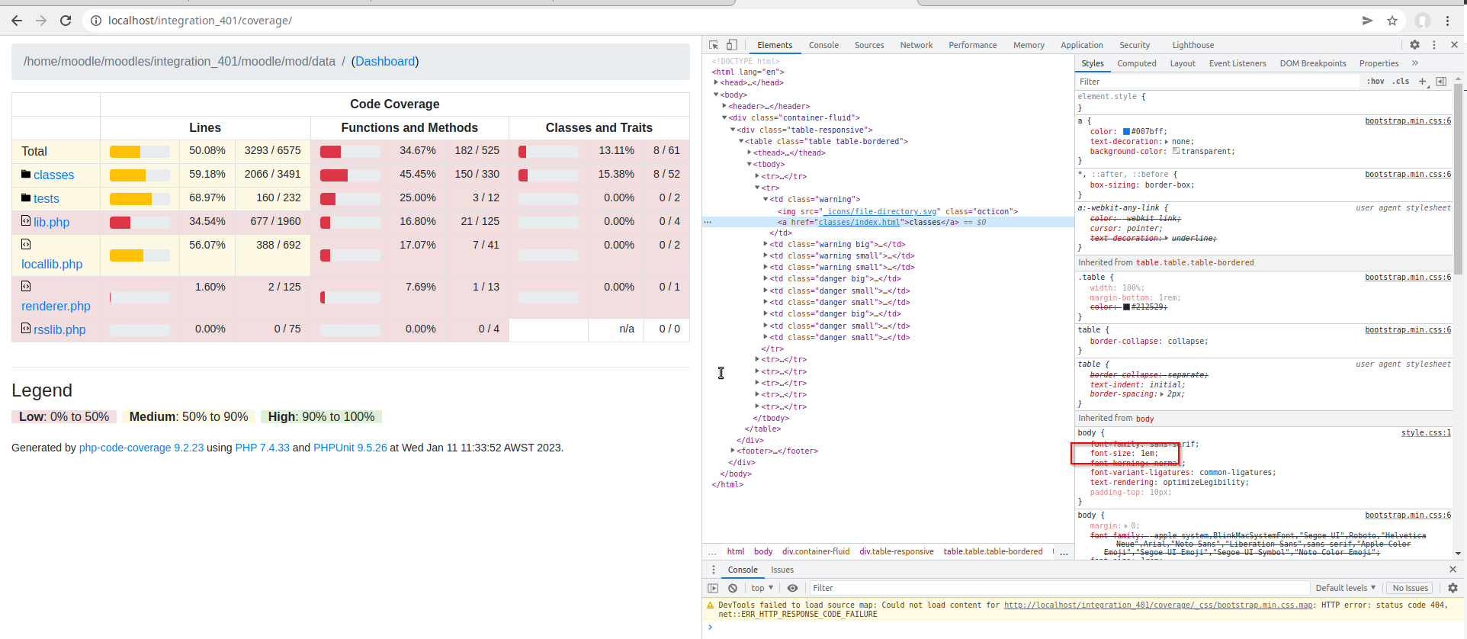Open DevTools settings gear in the top bar
This screenshot has width=1467, height=639.
[x=1414, y=45]
